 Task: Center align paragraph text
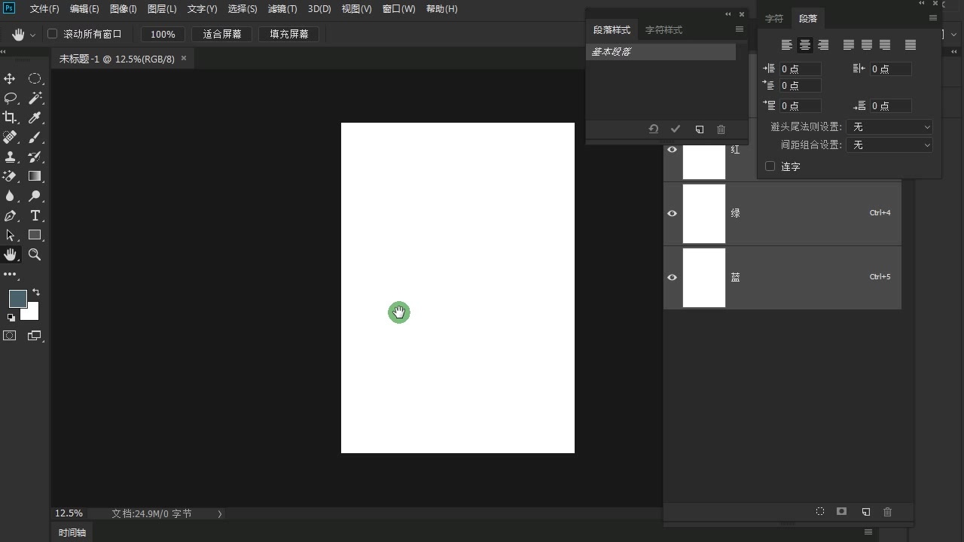[804, 45]
